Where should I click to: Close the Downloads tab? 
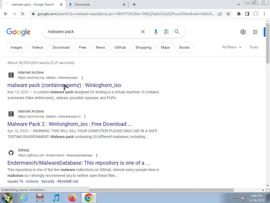point(124,5)
